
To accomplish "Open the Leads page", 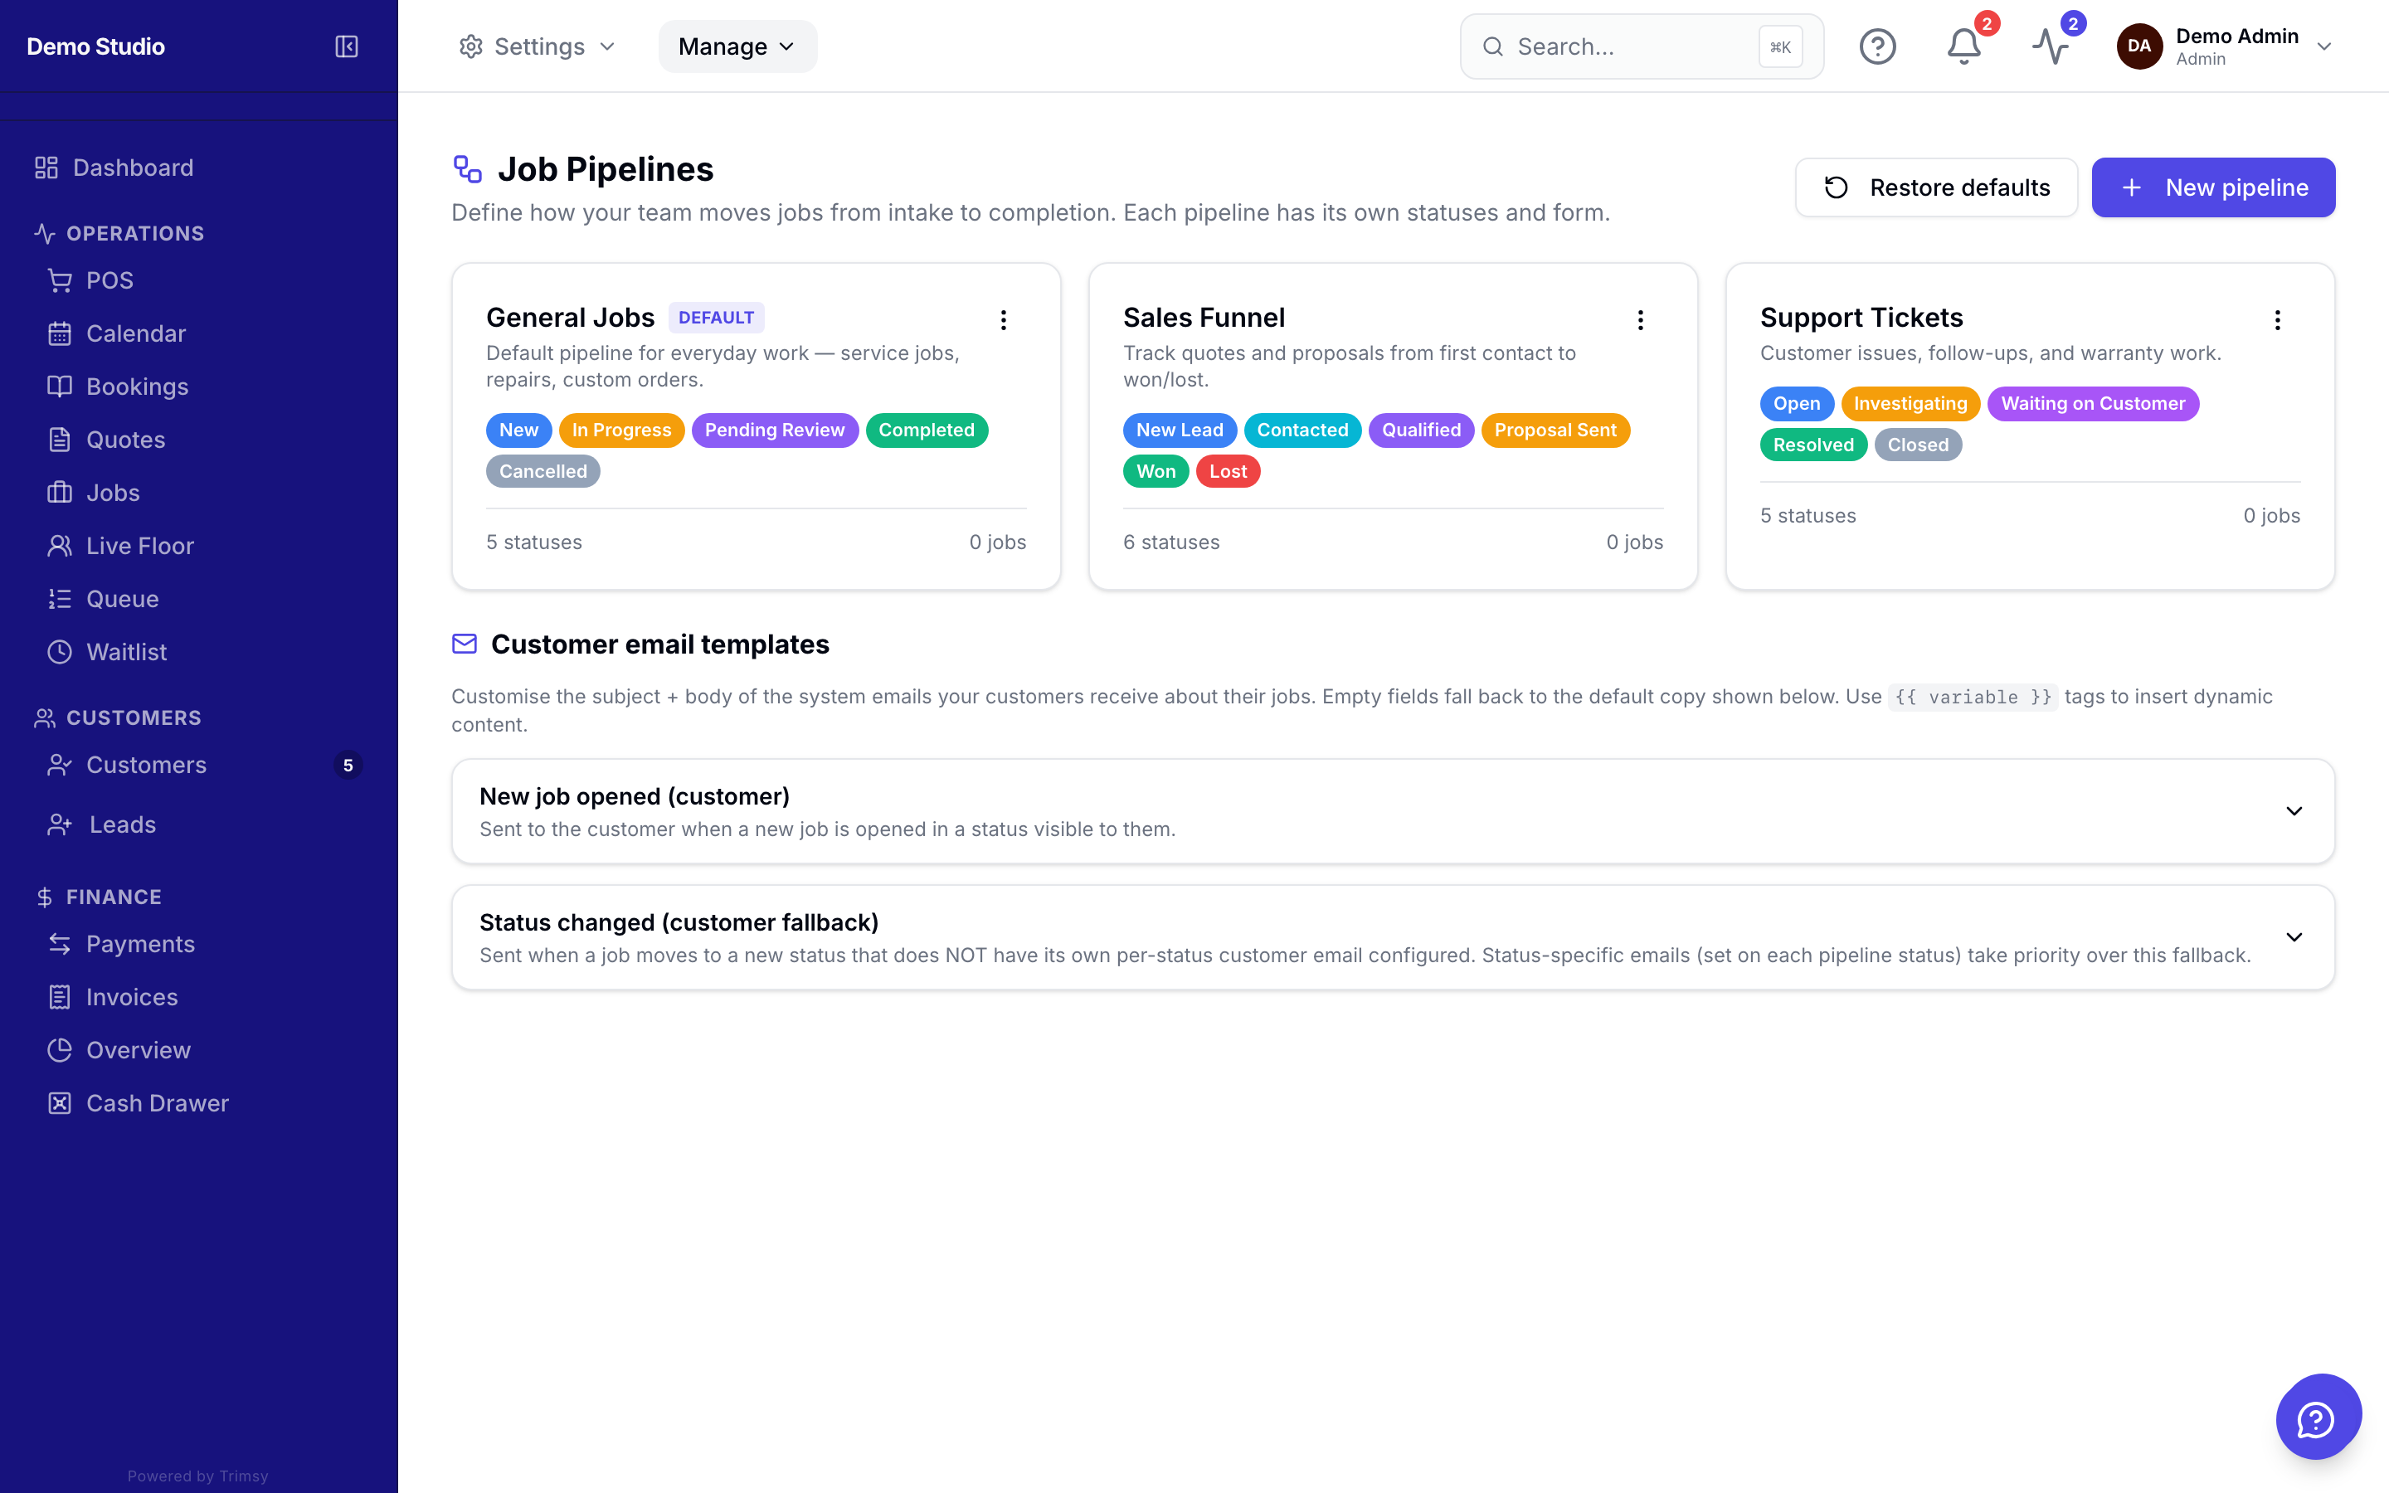I will pyautogui.click(x=123, y=824).
